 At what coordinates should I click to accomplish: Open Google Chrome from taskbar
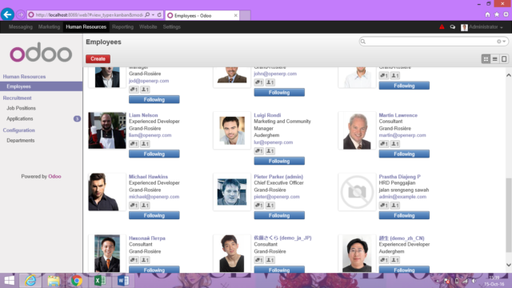click(77, 281)
